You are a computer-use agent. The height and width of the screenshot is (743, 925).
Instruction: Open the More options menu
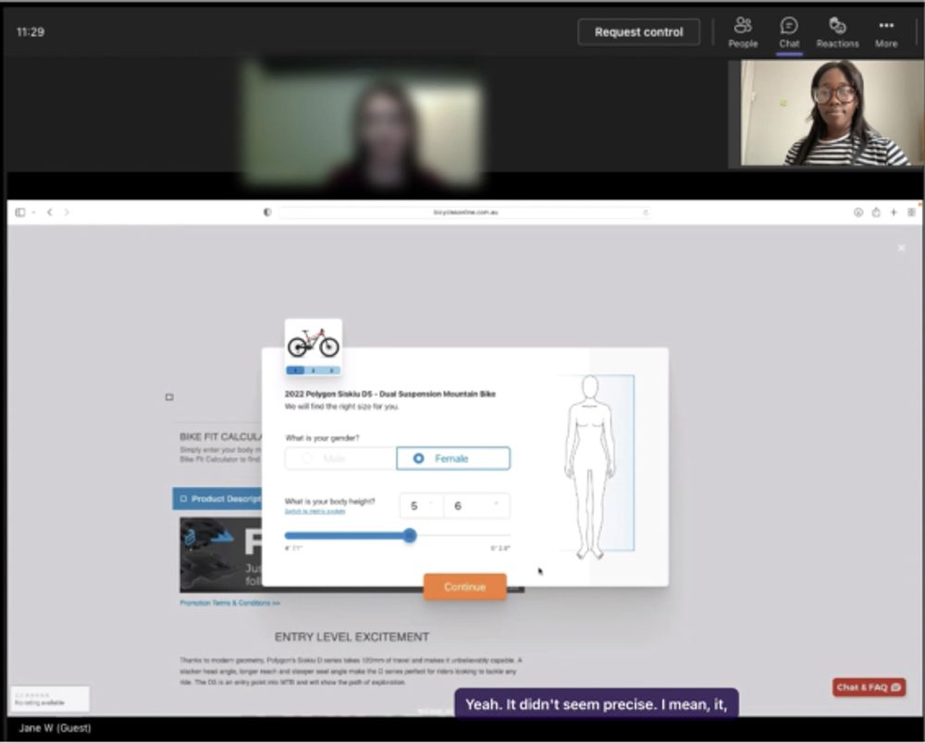[x=886, y=32]
